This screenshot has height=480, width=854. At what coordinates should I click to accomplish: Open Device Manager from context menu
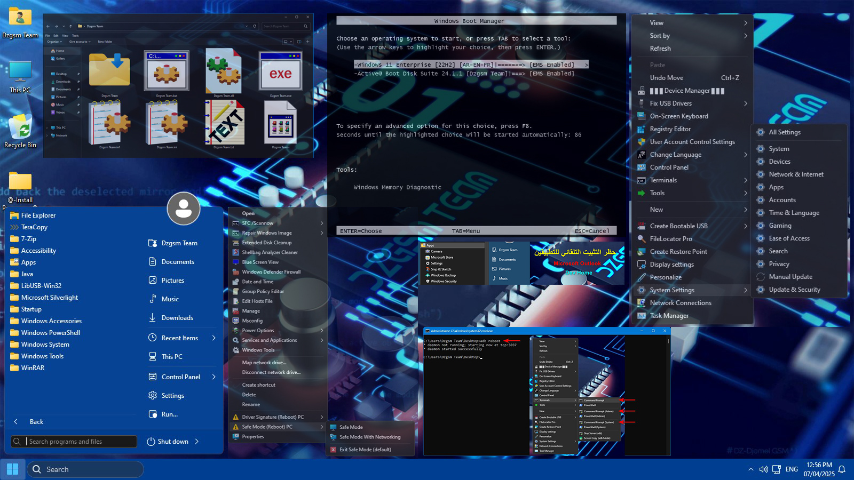(693, 91)
